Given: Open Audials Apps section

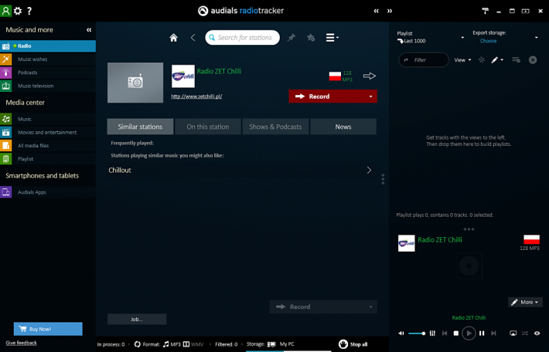Looking at the screenshot, I should point(48,192).
